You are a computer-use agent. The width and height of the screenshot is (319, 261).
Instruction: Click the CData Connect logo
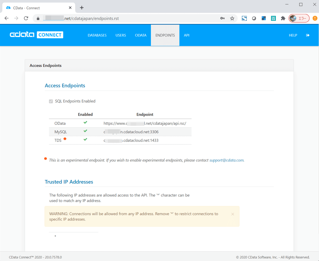[36, 35]
